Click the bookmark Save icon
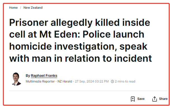The width and height of the screenshot is (170, 106). [133, 99]
